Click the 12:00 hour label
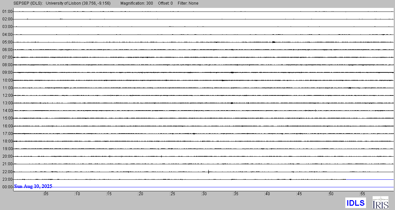Screen dimensions: 395x210 (x=7, y=95)
